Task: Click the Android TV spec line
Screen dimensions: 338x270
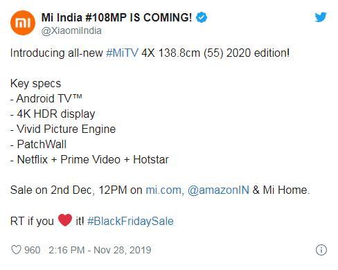Action: pyautogui.click(x=46, y=98)
